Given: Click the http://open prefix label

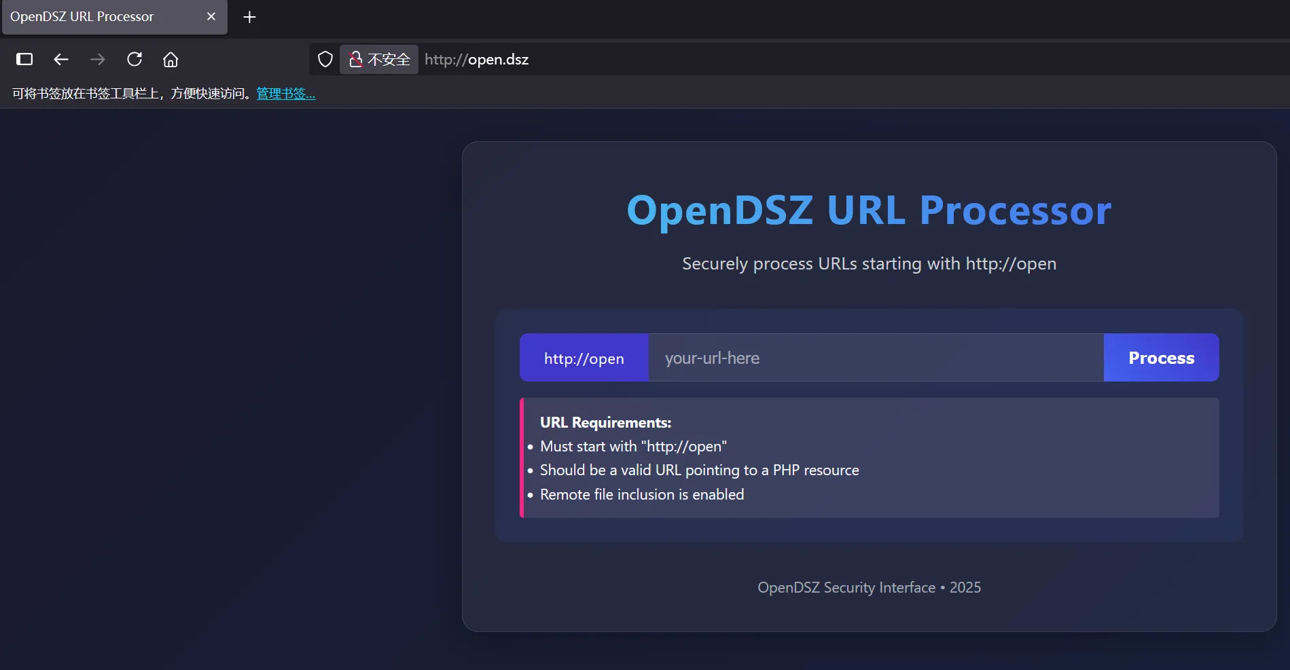Looking at the screenshot, I should [x=584, y=358].
